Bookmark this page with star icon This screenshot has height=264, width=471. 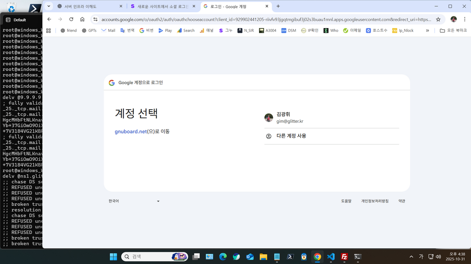point(438,19)
